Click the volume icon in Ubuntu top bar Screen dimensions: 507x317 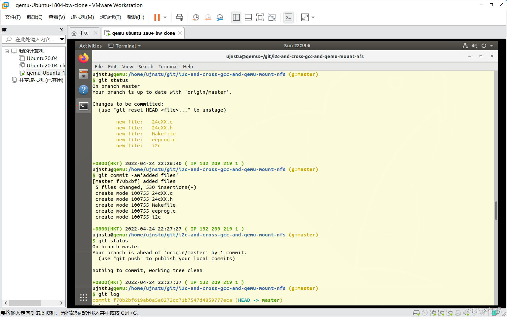pos(475,46)
